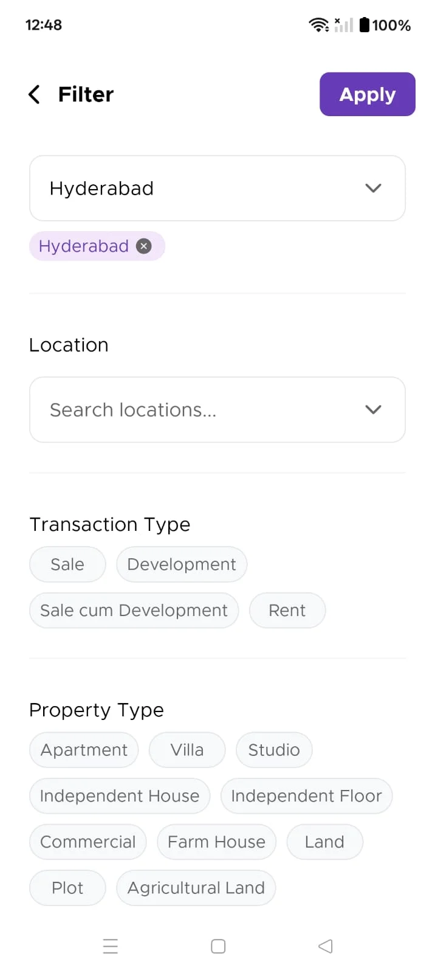Toggle the Sale transaction type chip
Screen dimensions: 435x973
pyautogui.click(x=67, y=564)
